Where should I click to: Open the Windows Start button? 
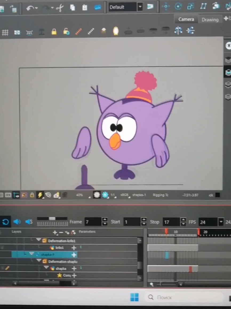134,297
